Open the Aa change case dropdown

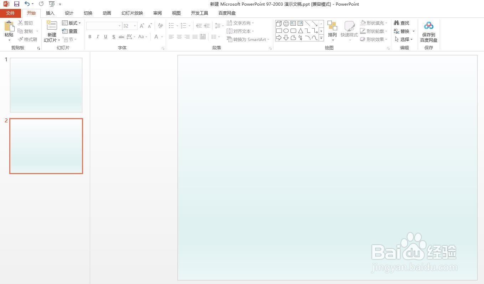(143, 37)
